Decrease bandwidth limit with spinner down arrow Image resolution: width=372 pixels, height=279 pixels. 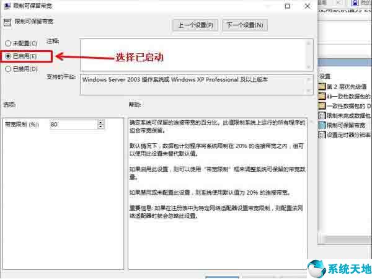(x=101, y=126)
